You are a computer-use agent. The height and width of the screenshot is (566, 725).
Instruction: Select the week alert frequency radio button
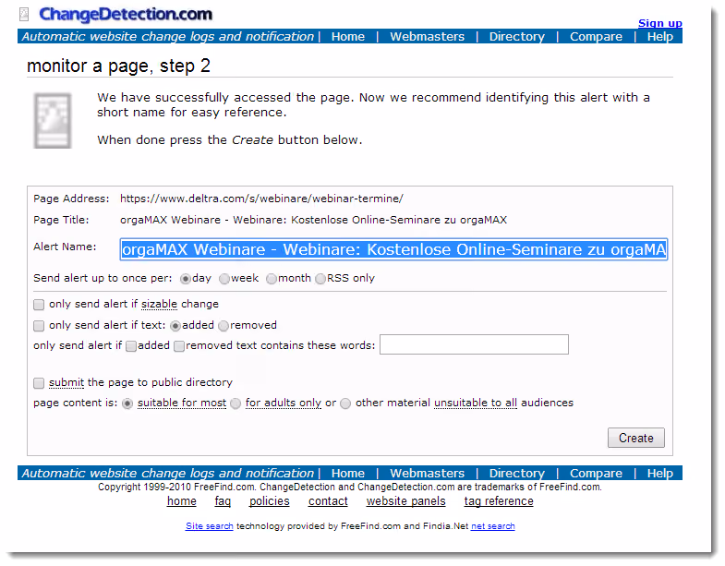tap(224, 279)
